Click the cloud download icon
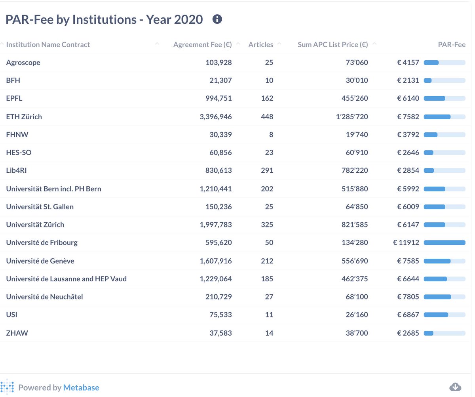 [456, 387]
